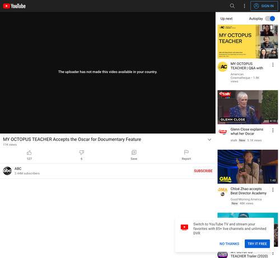Screen dimensions: 280x258
Task: Click the unavailable-in-your-country message
Action: tap(108, 72)
